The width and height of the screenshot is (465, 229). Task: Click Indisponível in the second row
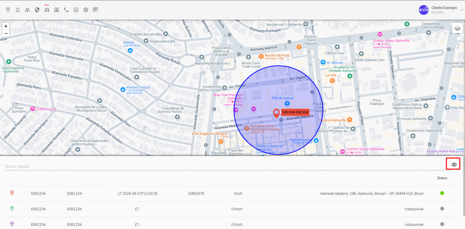[414, 209]
